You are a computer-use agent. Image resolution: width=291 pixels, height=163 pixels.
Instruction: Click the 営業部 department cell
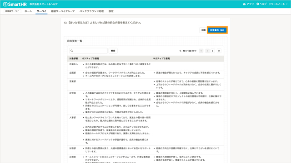[73, 81]
